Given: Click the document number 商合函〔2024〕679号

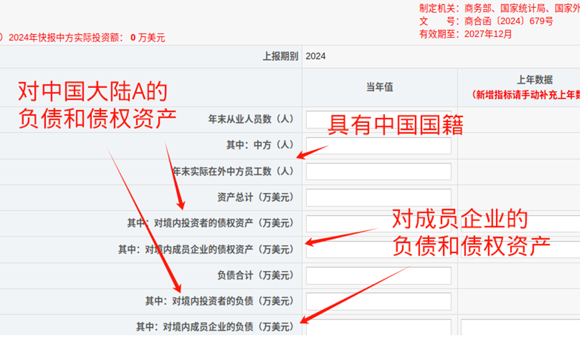Looking at the screenshot, I should (505, 21).
